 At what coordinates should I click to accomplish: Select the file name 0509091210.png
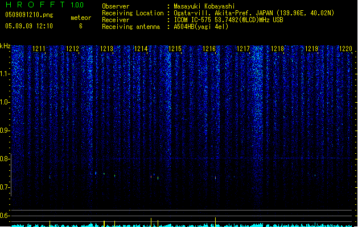29,15
